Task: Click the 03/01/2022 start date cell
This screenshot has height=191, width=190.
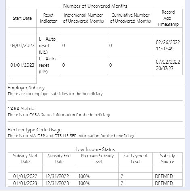Action: click(22, 46)
